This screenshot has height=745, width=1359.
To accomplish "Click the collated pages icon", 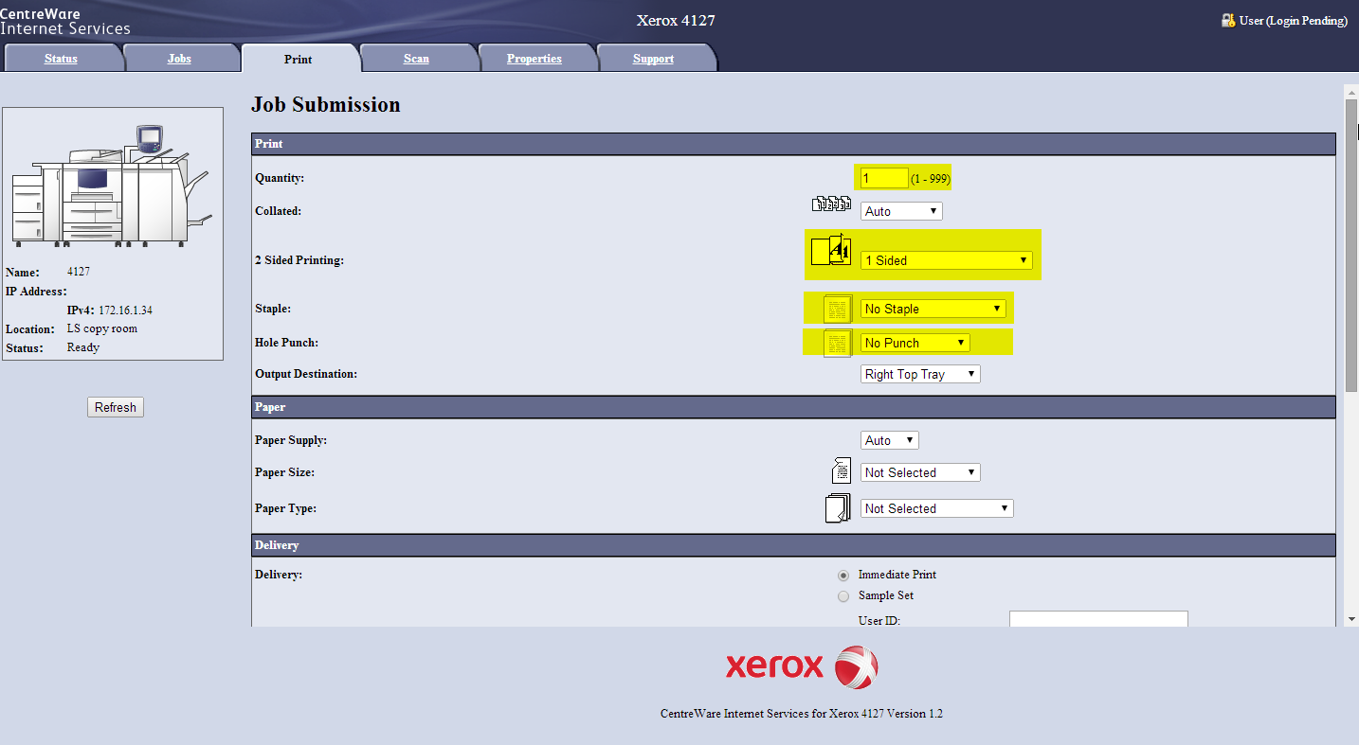I will pos(832,204).
